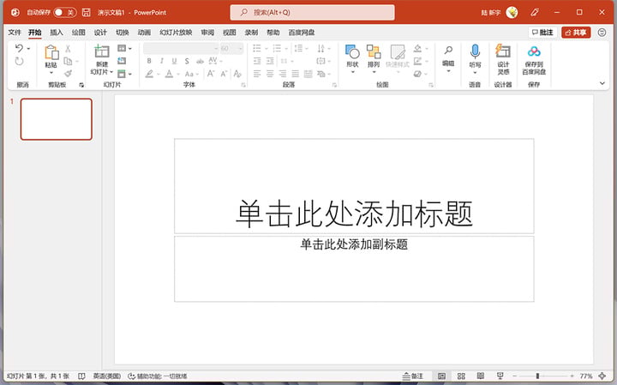This screenshot has height=385, width=617.
Task: Open the Shapes gallery
Action: [x=352, y=58]
